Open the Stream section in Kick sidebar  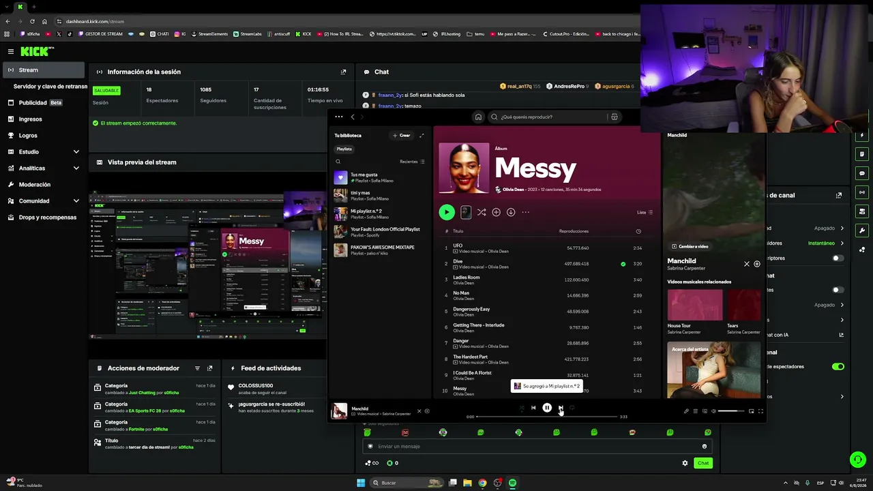coord(44,70)
